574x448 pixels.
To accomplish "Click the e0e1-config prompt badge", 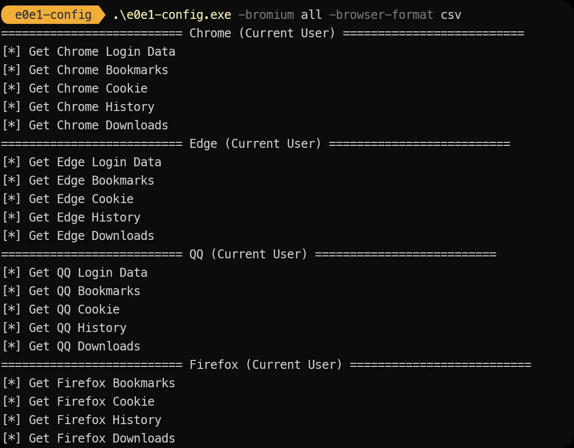I will (x=53, y=15).
